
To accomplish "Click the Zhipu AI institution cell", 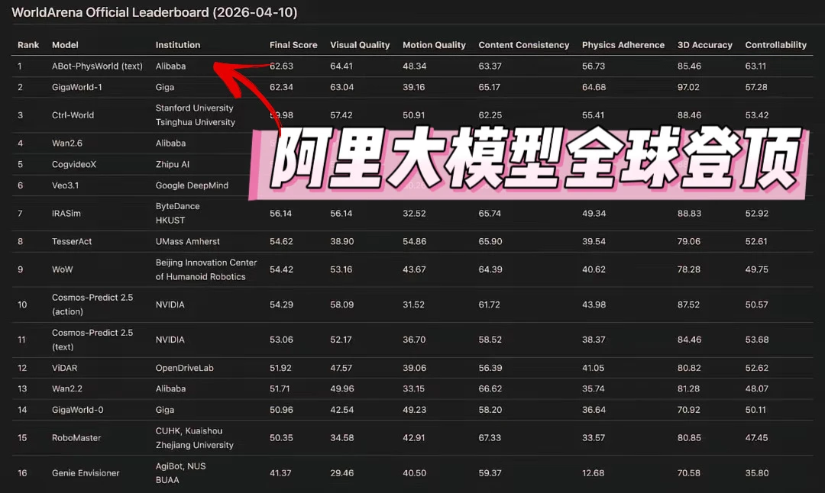I will 172,165.
